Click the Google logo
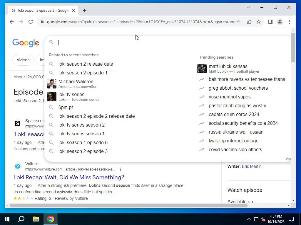This screenshot has height=225, width=301. [x=26, y=43]
